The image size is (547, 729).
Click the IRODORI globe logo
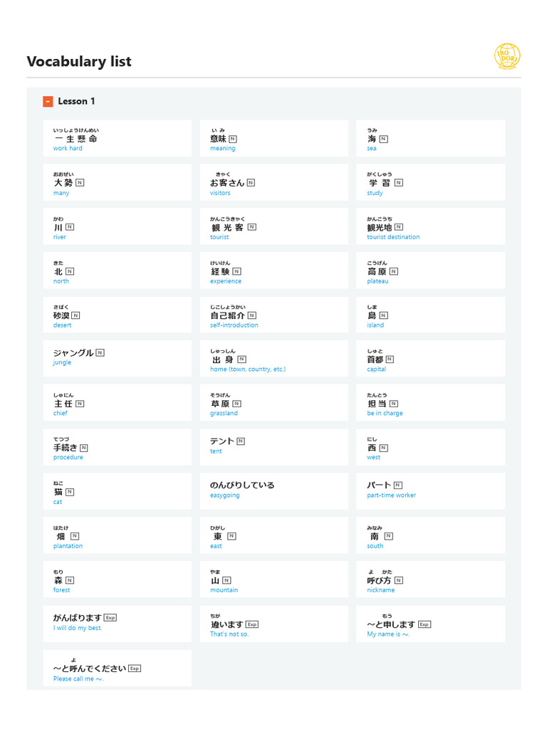point(507,56)
